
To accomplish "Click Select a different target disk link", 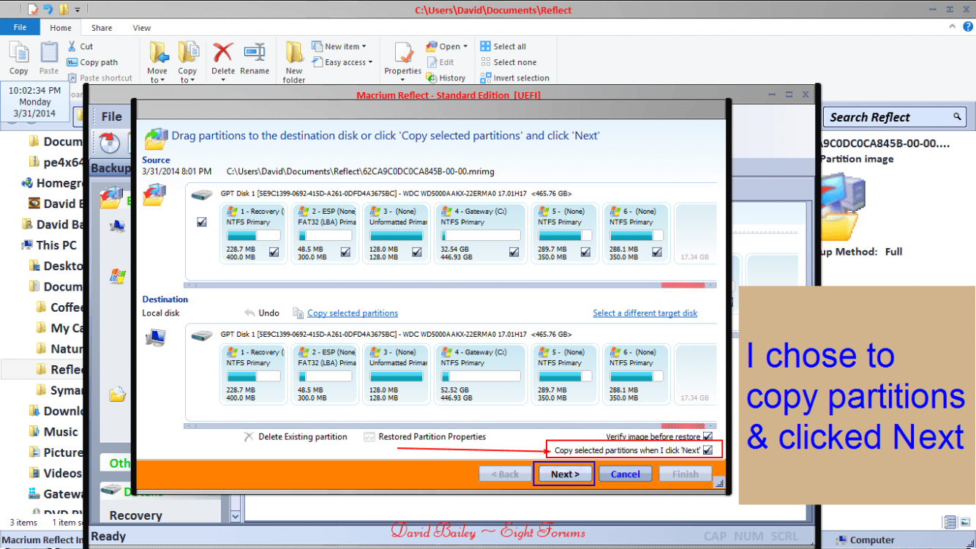I will pyautogui.click(x=645, y=313).
